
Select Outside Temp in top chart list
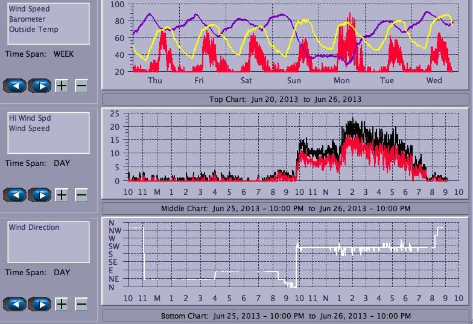point(33,30)
